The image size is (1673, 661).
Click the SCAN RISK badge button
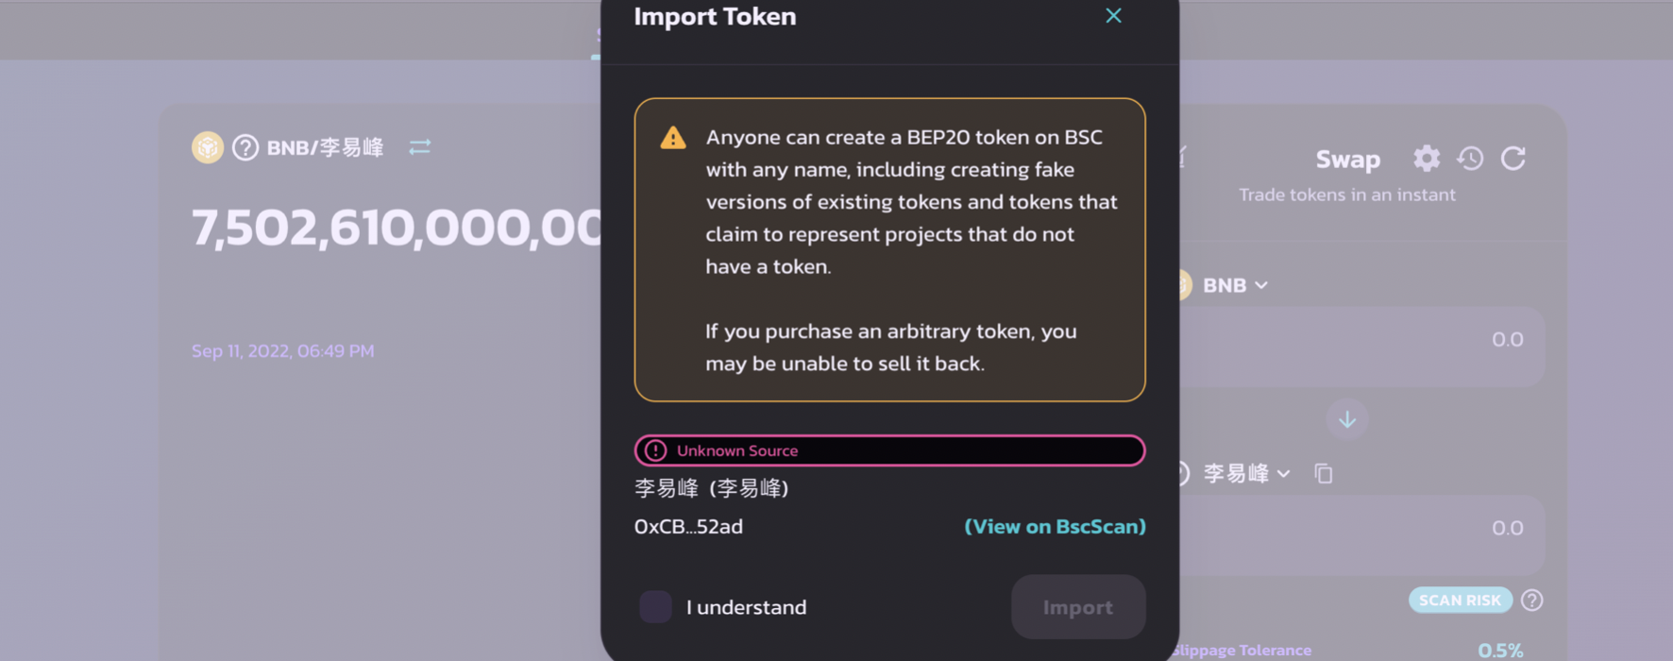1460,601
